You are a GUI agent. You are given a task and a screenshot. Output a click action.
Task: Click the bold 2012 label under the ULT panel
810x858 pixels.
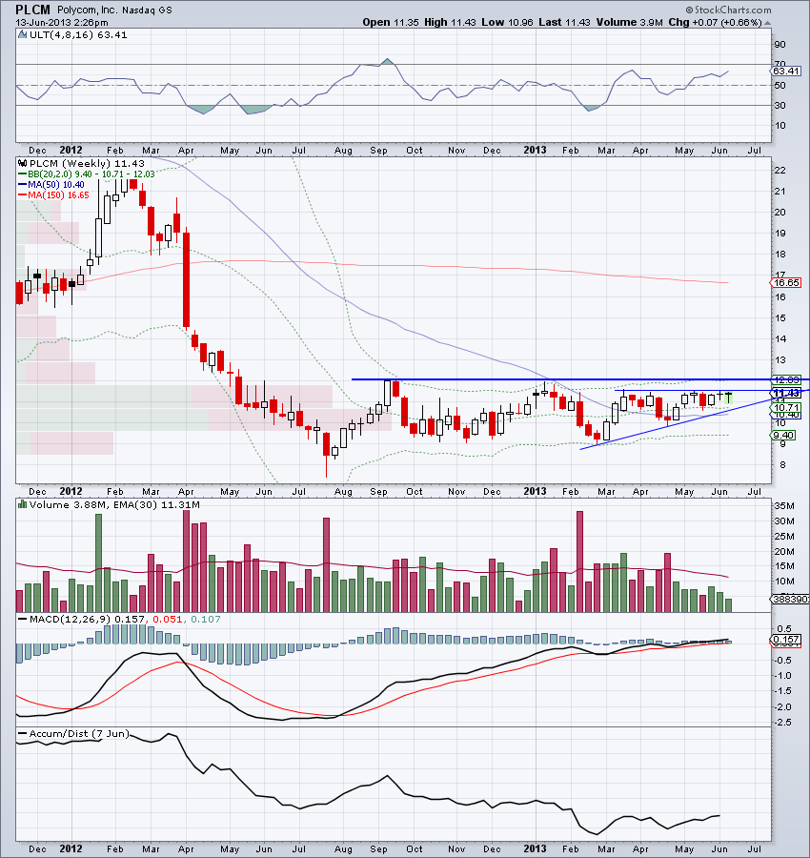point(71,150)
